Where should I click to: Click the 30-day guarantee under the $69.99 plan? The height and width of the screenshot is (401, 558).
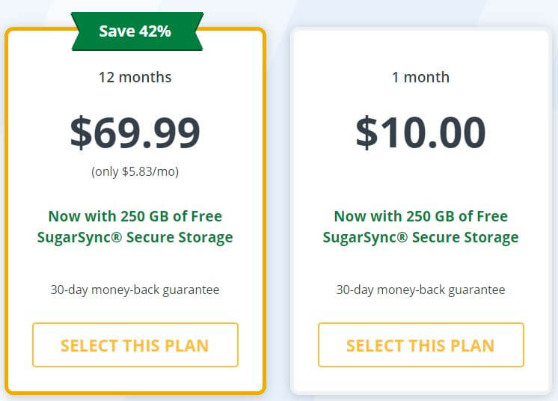pyautogui.click(x=135, y=290)
